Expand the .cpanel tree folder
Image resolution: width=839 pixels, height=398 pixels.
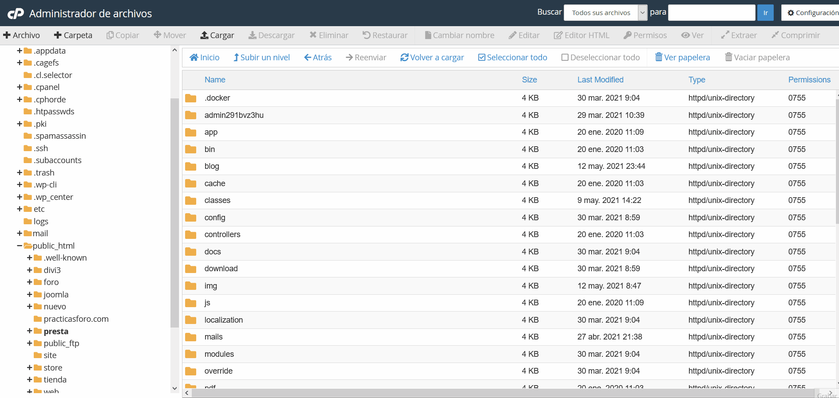coord(20,87)
